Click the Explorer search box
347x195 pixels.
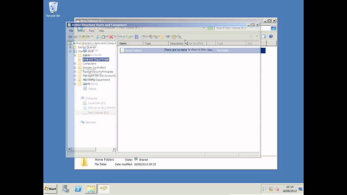pyautogui.click(x=242, y=28)
